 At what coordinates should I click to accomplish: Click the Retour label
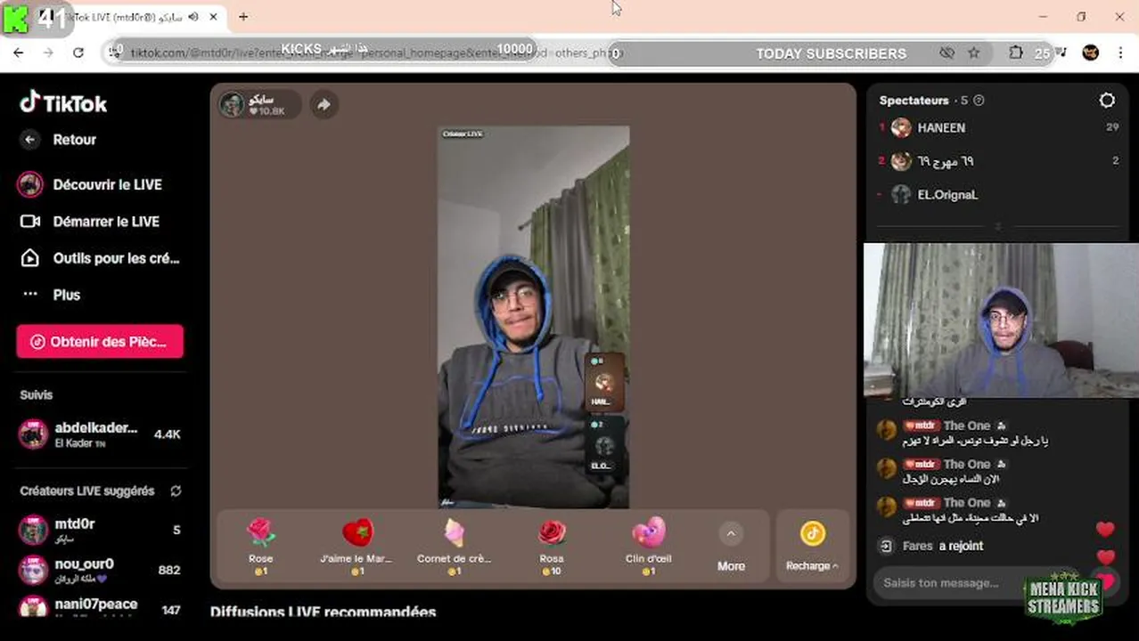click(75, 140)
